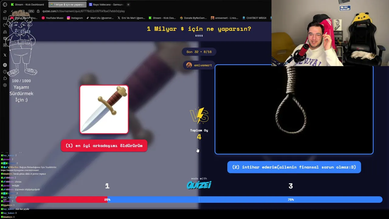Click the quiz title 1 Milyar $ için ne yaparsın?

pyautogui.click(x=199, y=29)
